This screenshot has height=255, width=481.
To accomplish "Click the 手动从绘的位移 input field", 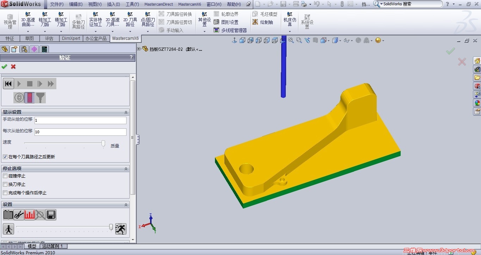I will [x=80, y=120].
